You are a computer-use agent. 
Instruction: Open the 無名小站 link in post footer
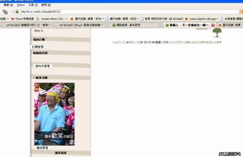pos(134,42)
